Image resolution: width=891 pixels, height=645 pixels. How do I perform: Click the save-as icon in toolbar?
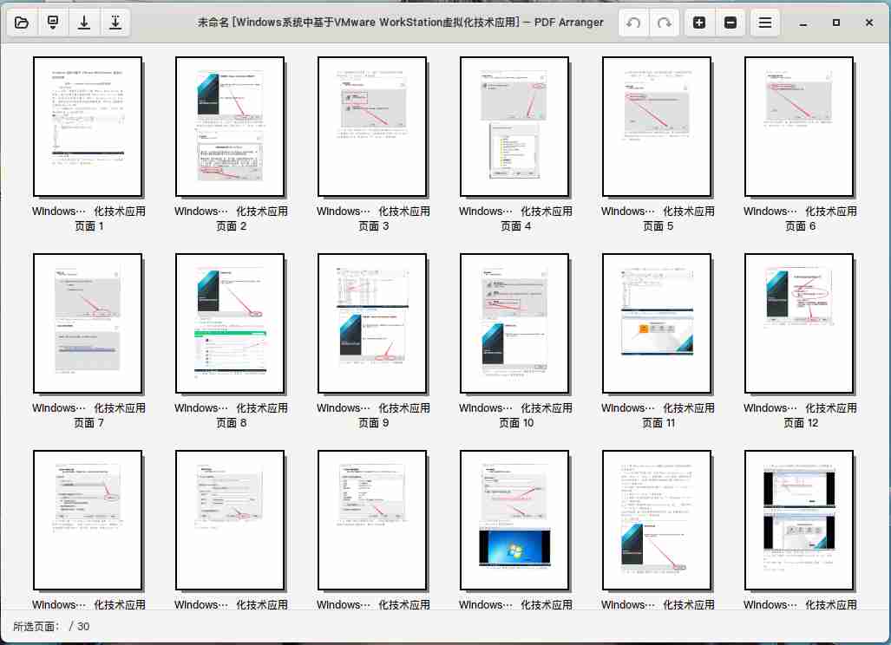[x=115, y=22]
